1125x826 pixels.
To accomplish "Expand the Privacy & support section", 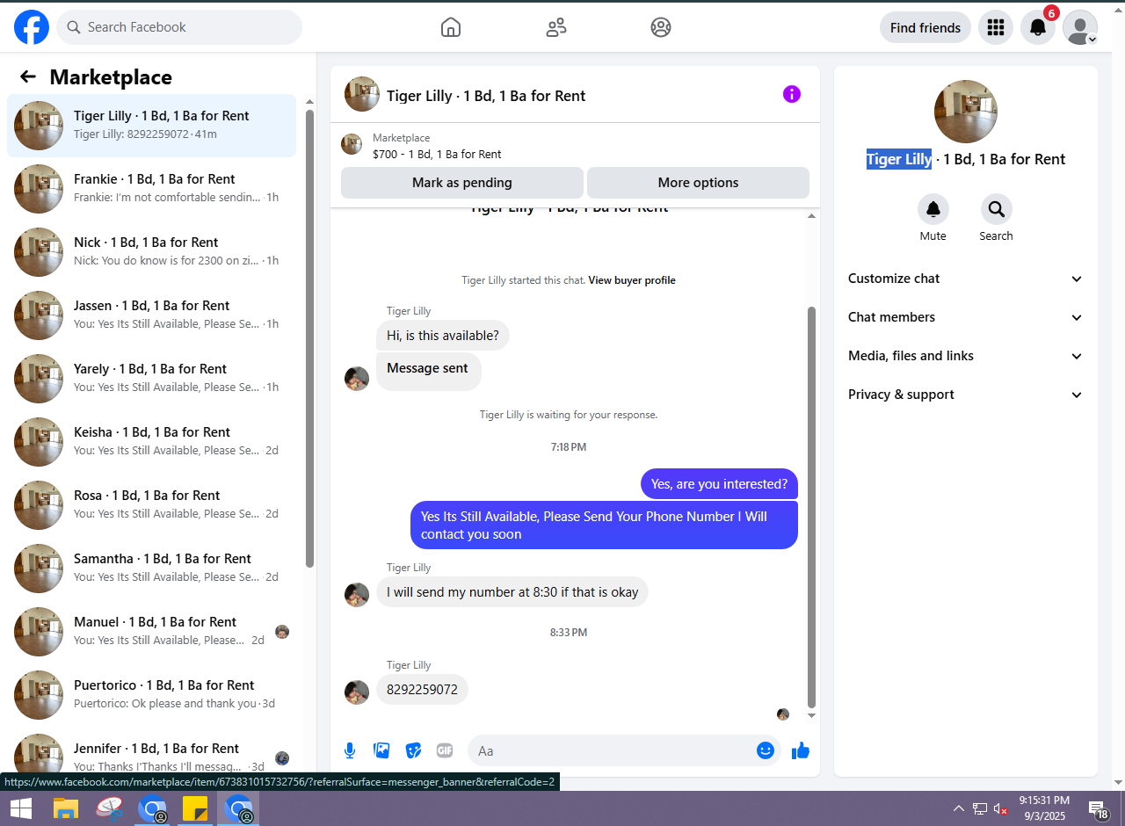I will coord(966,395).
